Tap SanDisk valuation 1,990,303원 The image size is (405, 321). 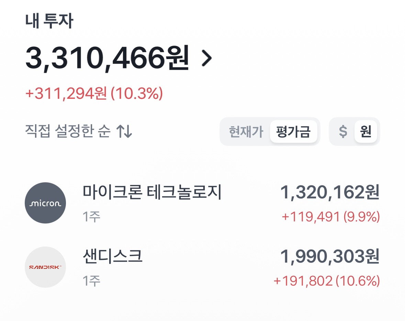330,256
